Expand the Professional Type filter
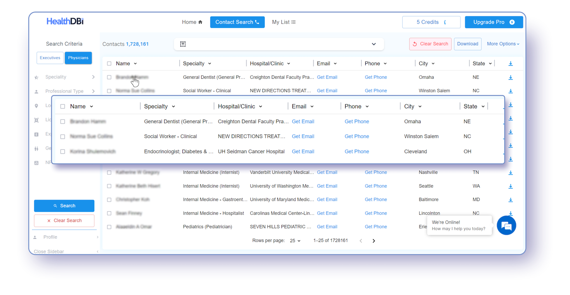570x295 pixels. pyautogui.click(x=93, y=91)
